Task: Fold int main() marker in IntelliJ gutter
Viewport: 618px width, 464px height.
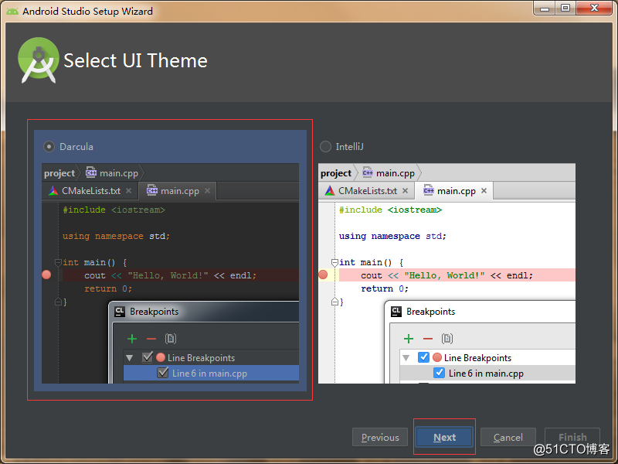Action: click(334, 262)
